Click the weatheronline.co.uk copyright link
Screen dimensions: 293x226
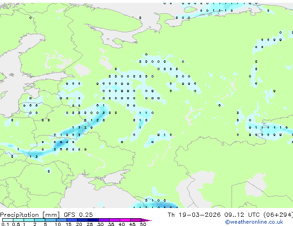254,222
